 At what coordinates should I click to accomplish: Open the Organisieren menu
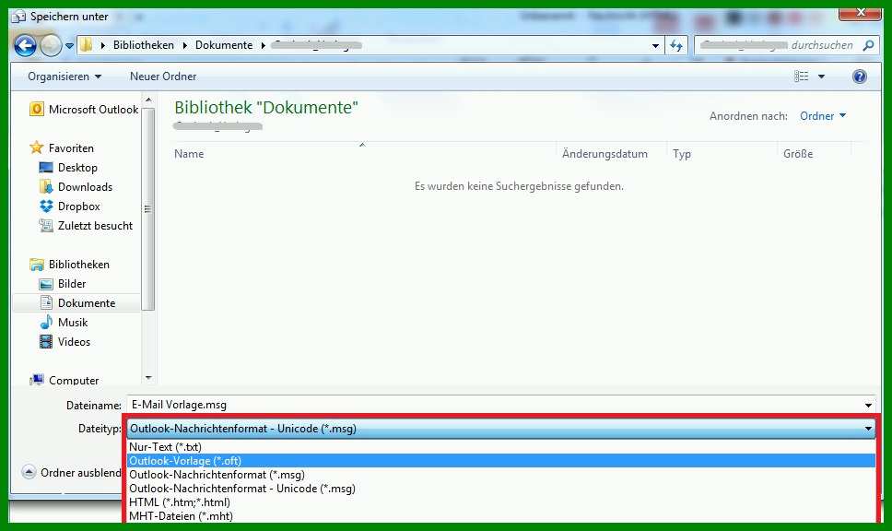tap(65, 77)
